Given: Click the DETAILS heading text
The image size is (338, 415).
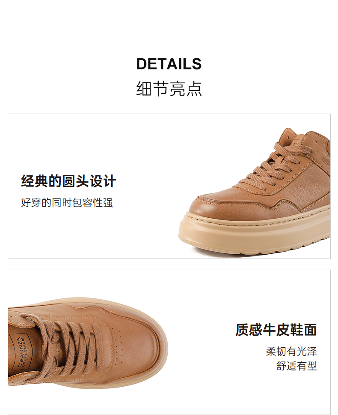Looking at the screenshot, I should pyautogui.click(x=169, y=64).
